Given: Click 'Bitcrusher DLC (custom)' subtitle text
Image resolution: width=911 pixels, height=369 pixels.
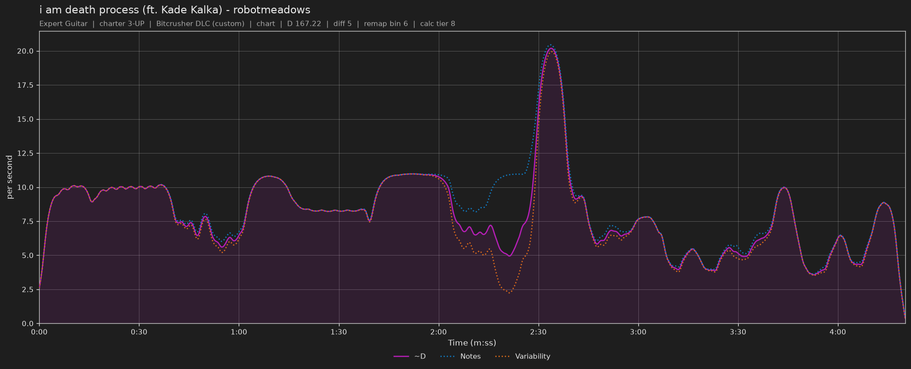Looking at the screenshot, I should coord(200,23).
